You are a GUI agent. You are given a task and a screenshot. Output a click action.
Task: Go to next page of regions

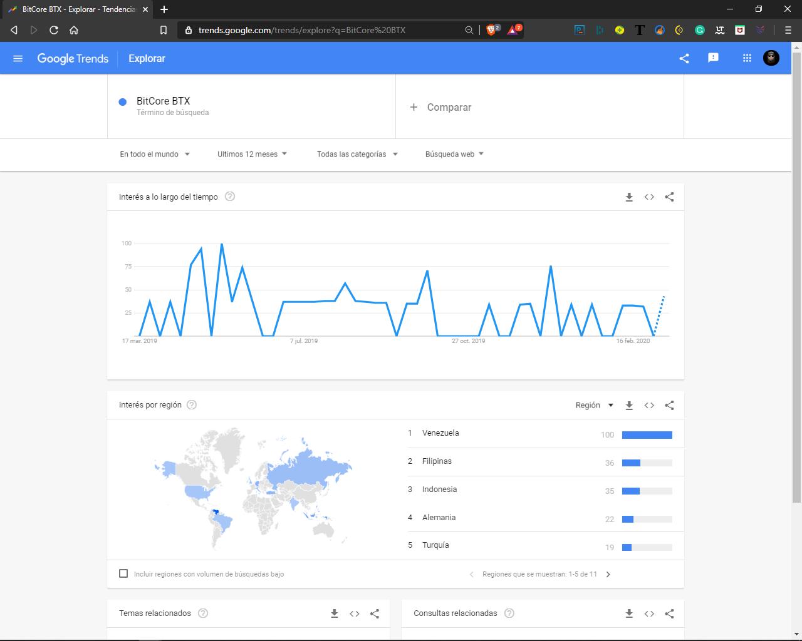(x=608, y=574)
